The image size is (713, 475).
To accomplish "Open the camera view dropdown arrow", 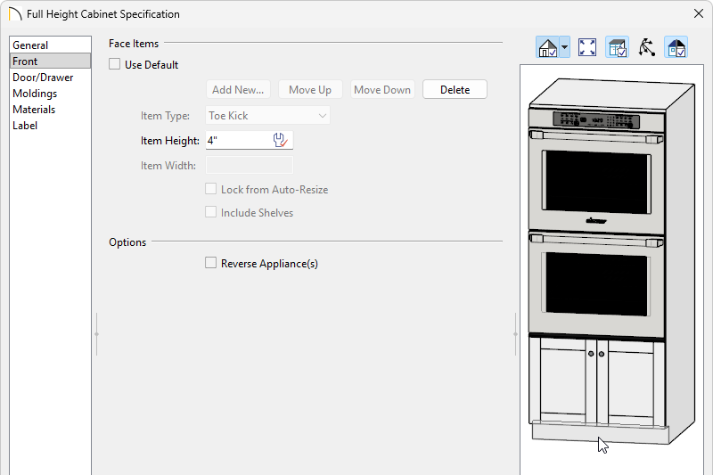I will (564, 47).
